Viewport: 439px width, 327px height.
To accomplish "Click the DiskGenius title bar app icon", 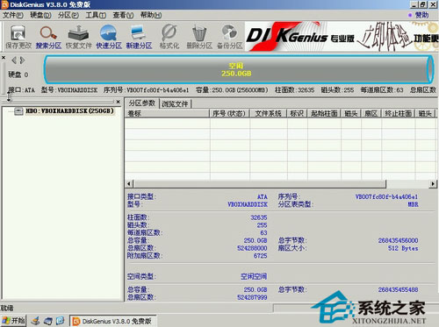I will coord(5,4).
